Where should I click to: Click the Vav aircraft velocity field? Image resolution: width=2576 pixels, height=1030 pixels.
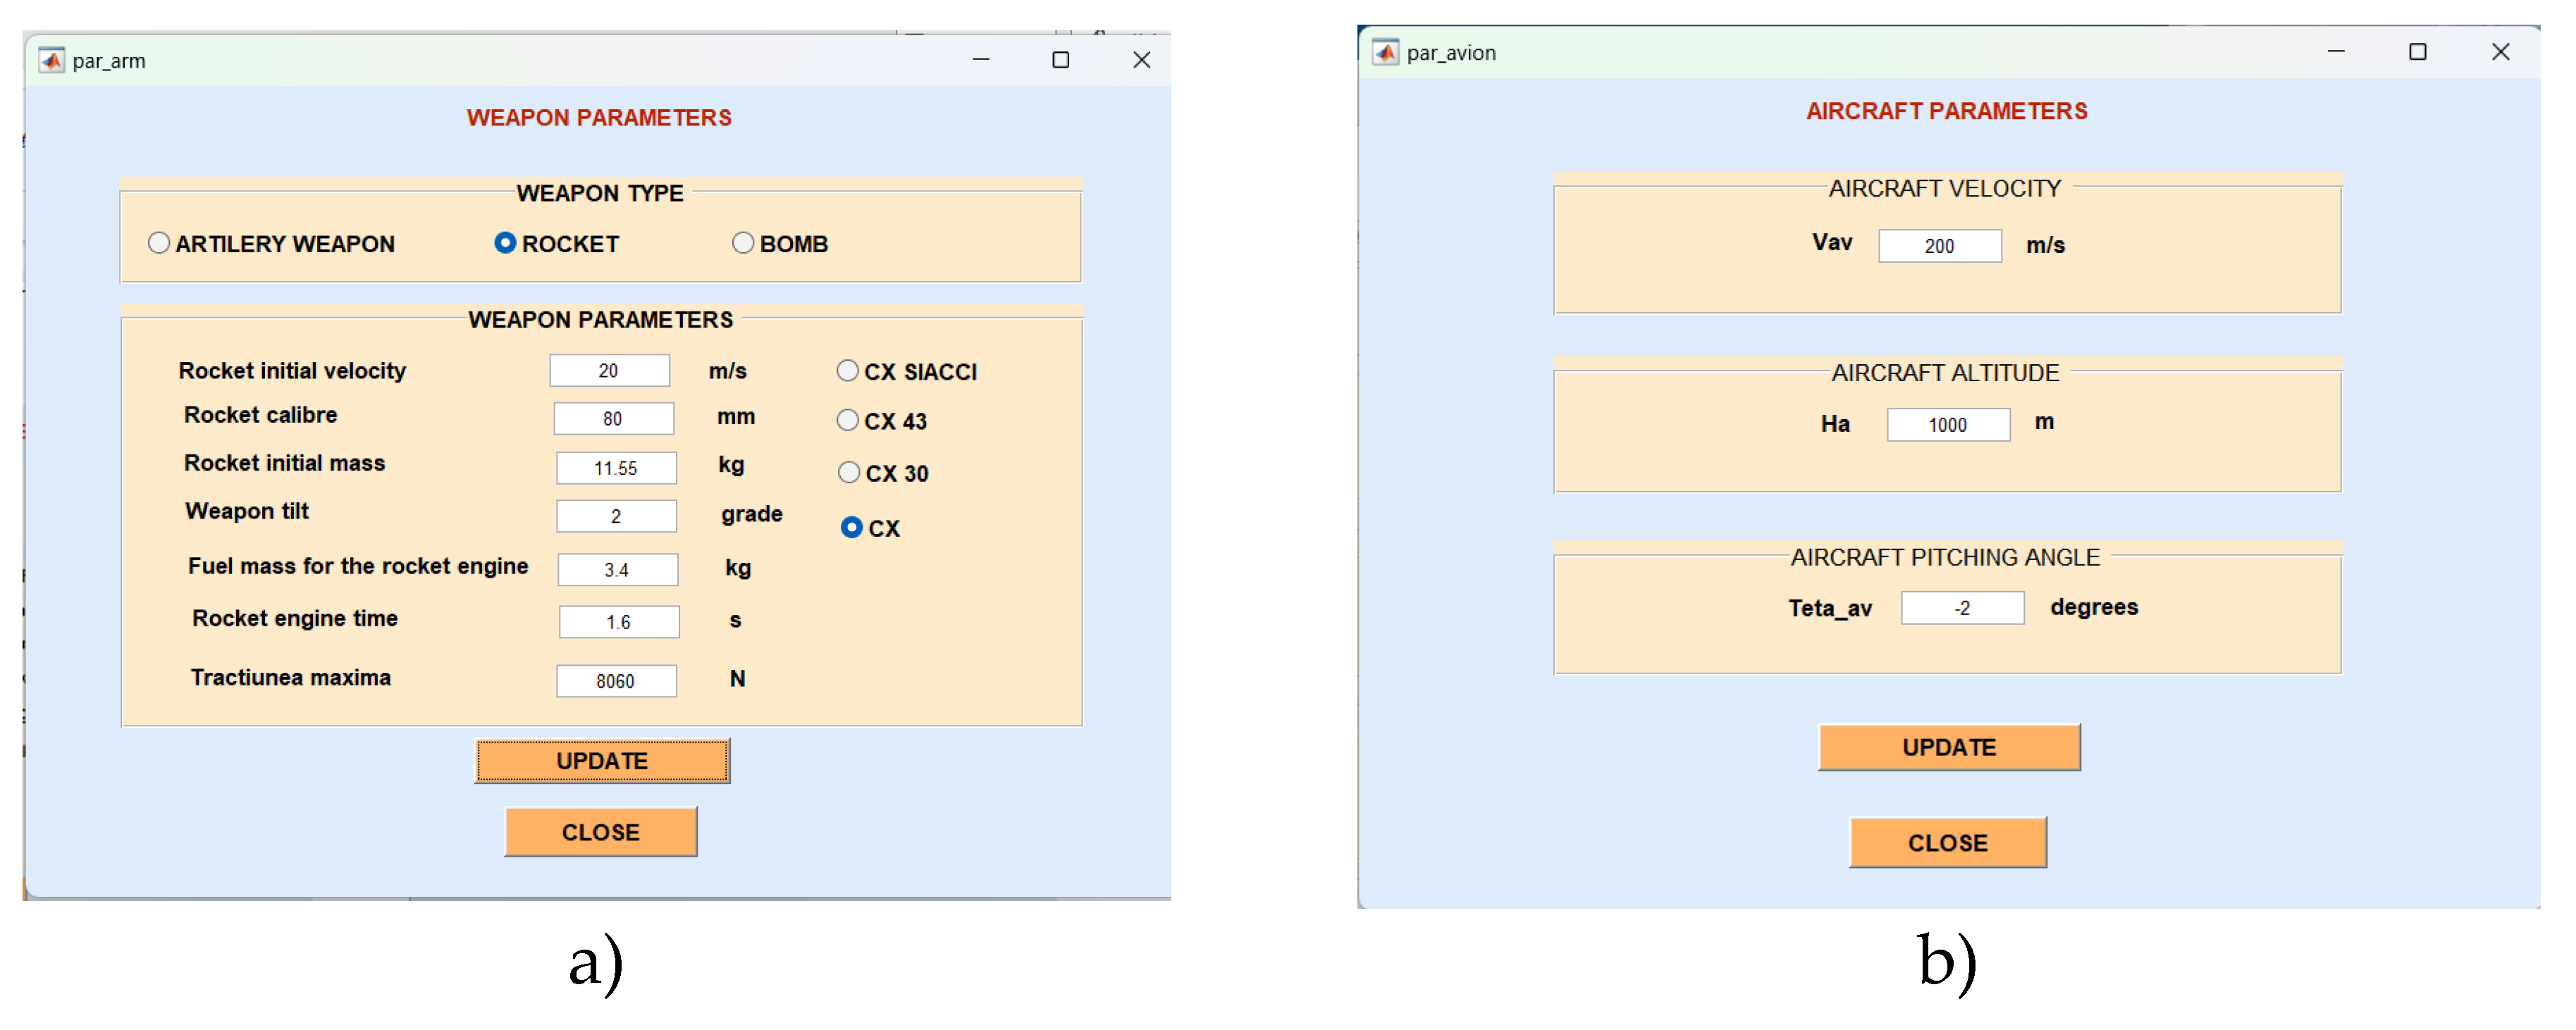1939,245
